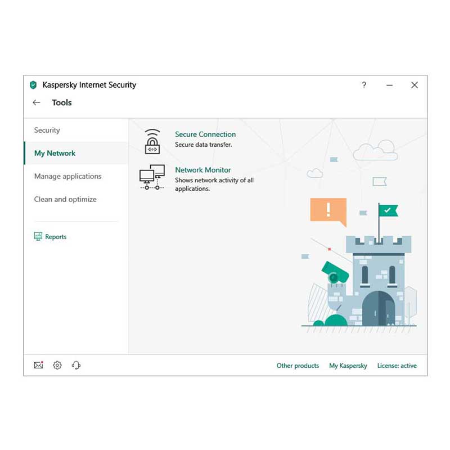Image resolution: width=450 pixels, height=450 pixels.
Task: Switch to Clean and optimize section
Action: point(65,199)
